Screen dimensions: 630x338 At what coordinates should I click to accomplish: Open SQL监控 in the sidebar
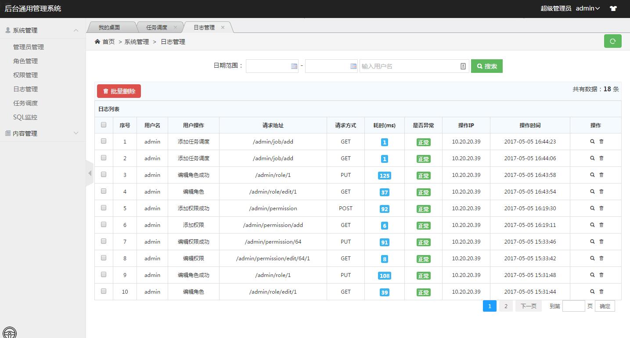(25, 117)
